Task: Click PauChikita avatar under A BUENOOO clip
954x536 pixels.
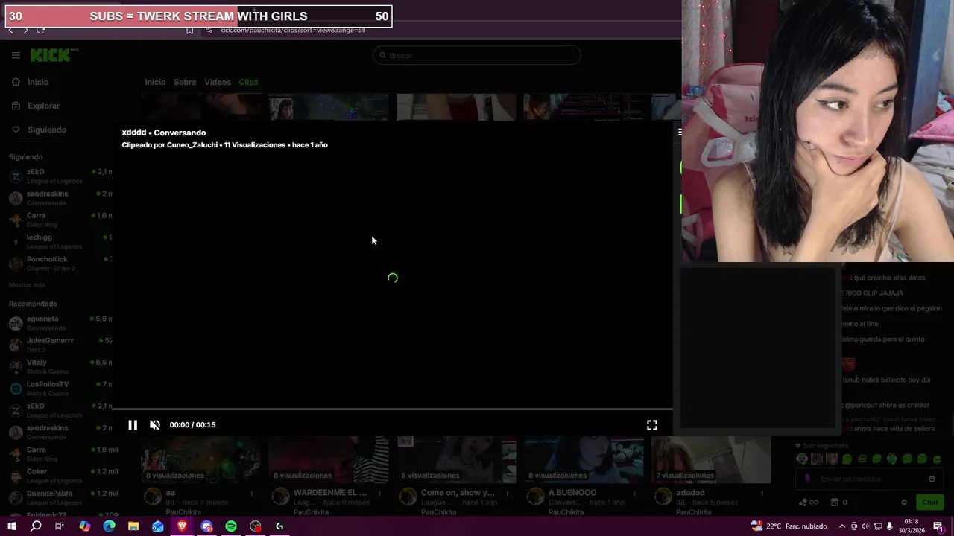Action: [x=535, y=497]
